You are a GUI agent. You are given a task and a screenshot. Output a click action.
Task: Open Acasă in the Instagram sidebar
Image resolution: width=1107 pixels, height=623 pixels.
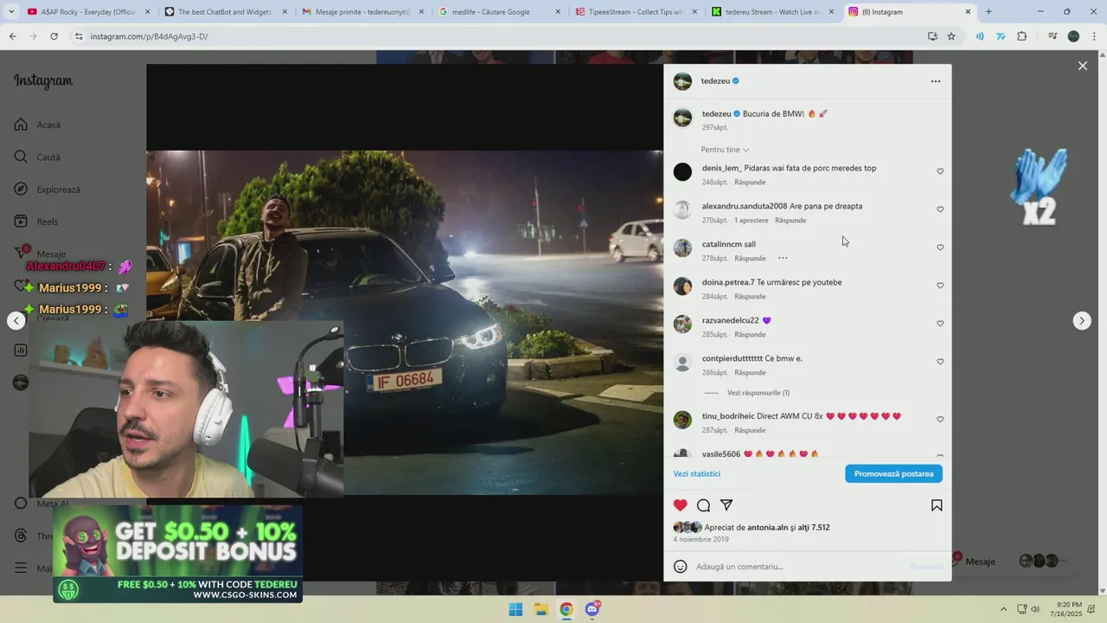click(37, 125)
